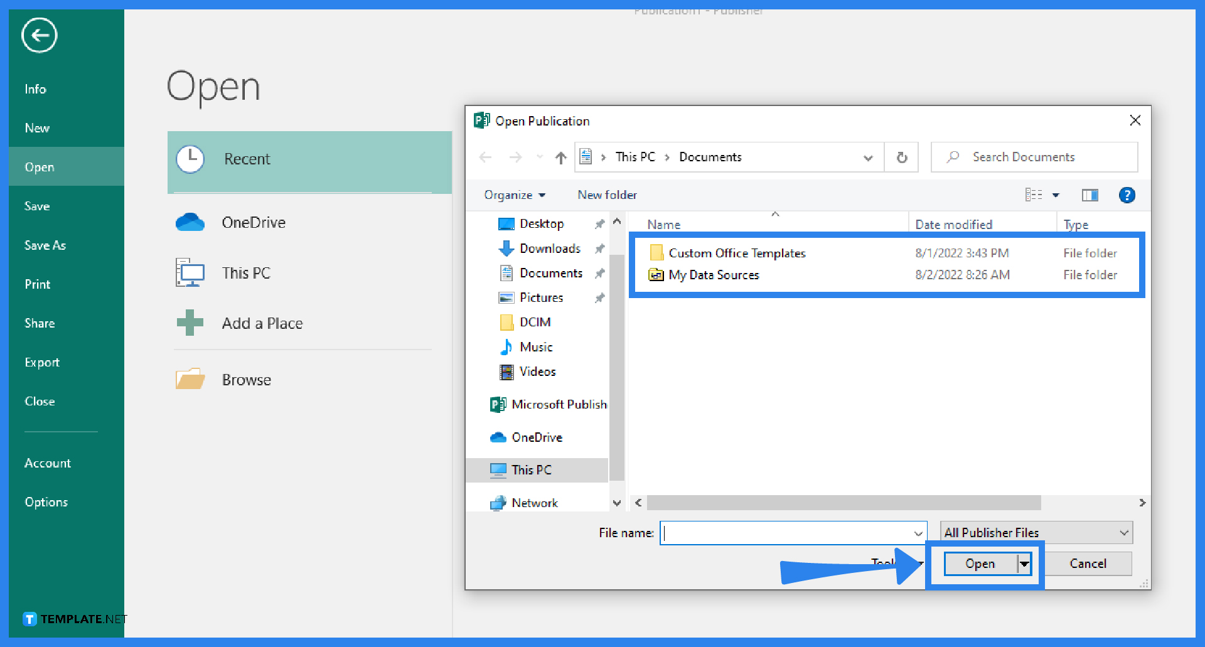Open Help with the question mark icon
Viewport: 1205px width, 647px height.
(1127, 195)
